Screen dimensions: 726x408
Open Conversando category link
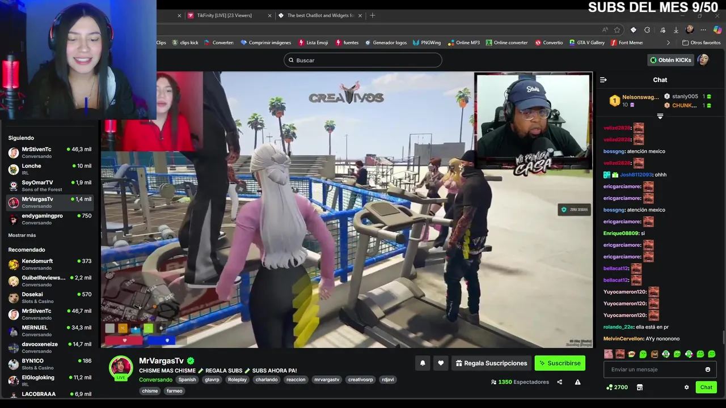pyautogui.click(x=155, y=380)
